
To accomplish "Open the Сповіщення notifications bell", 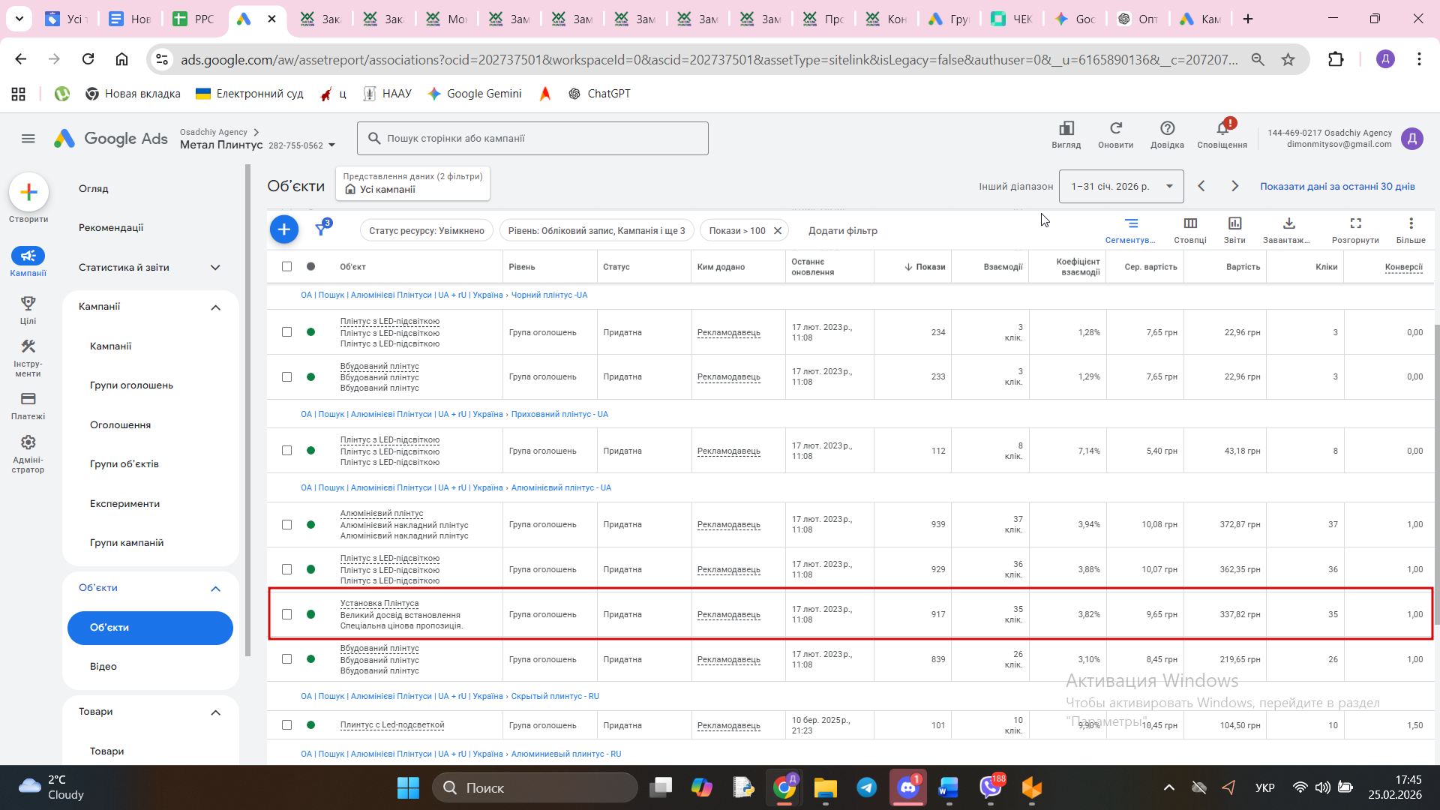I will point(1222,129).
